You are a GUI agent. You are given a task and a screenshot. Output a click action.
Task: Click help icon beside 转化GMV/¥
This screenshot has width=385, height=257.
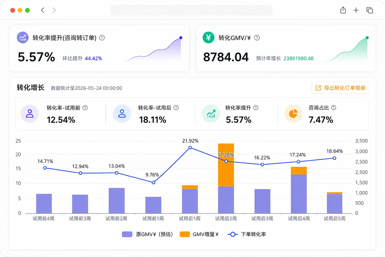[x=257, y=38]
